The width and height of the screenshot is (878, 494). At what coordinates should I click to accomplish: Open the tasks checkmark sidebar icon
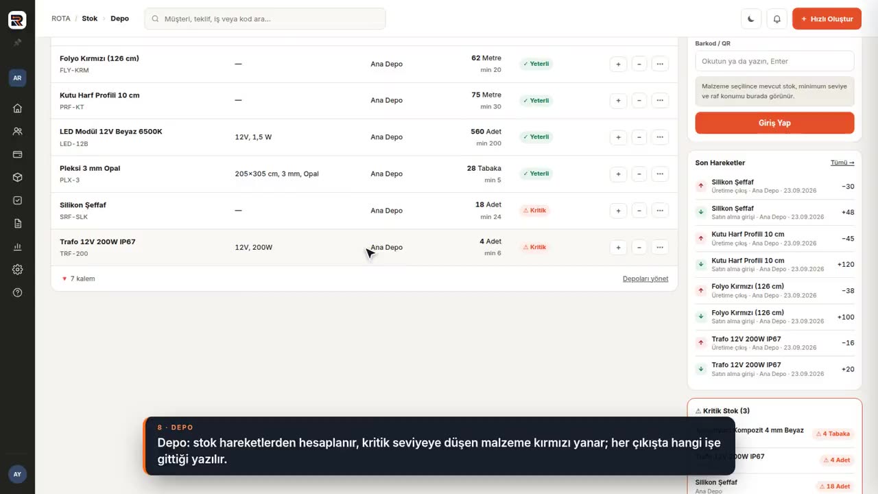(17, 200)
